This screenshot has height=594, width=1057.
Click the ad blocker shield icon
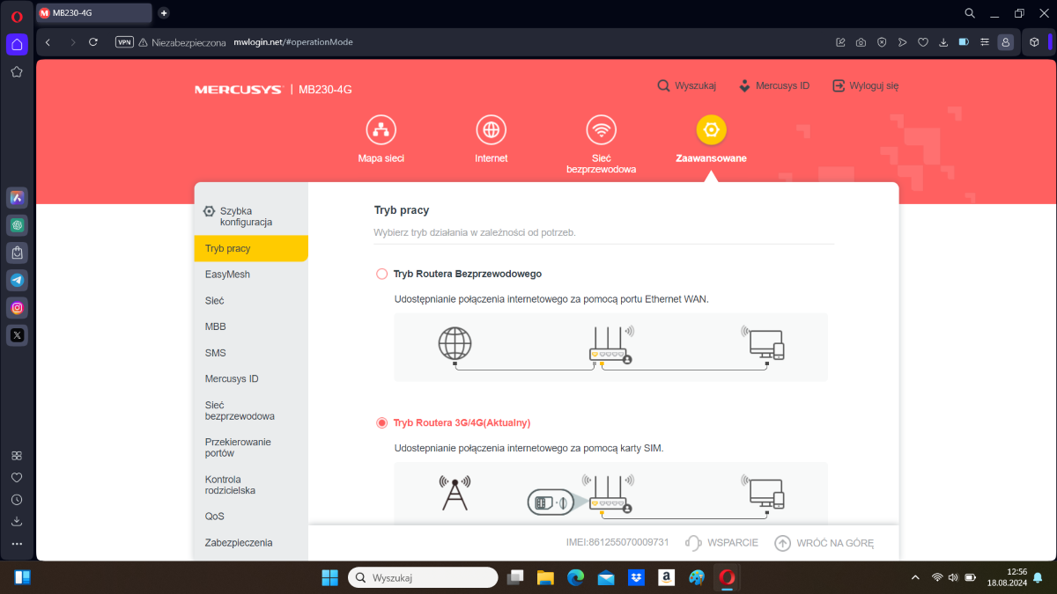tap(882, 42)
